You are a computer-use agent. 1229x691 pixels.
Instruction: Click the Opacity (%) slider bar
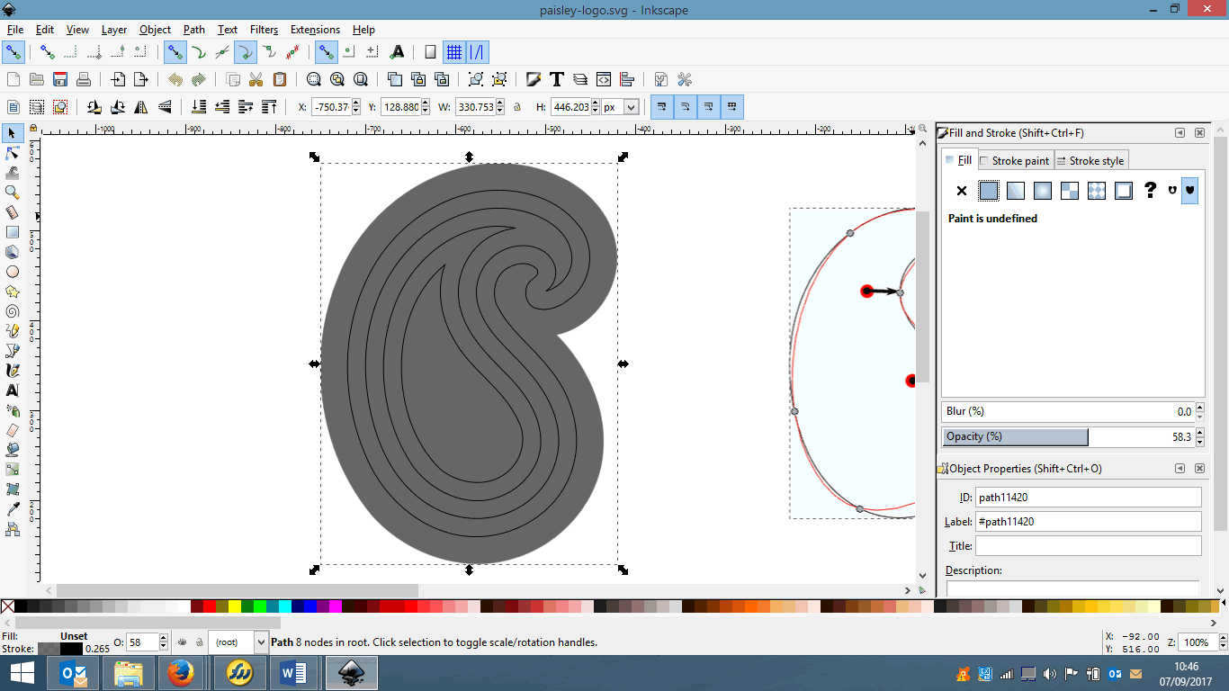pyautogui.click(x=1015, y=437)
